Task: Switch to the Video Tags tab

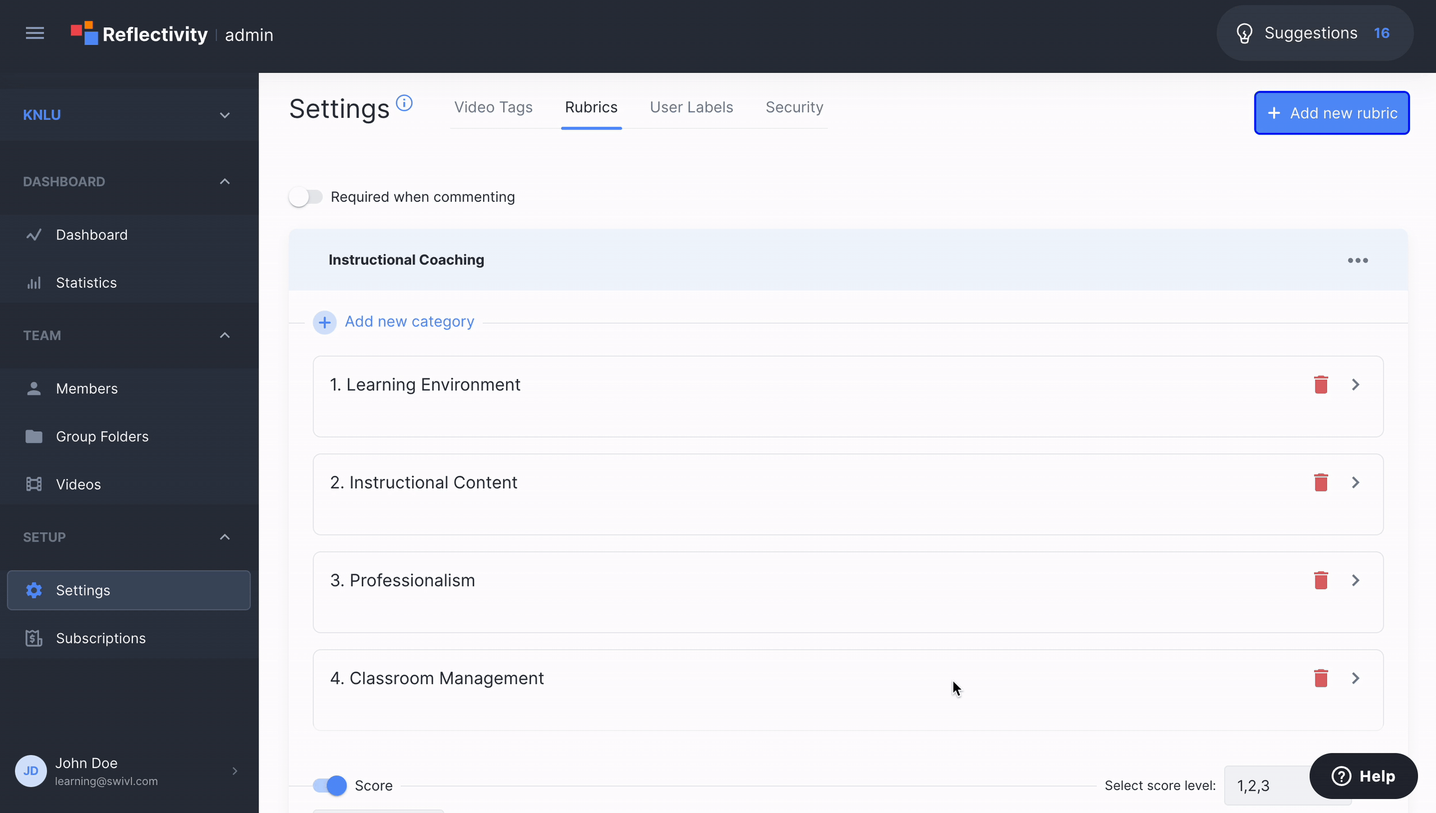Action: point(493,107)
